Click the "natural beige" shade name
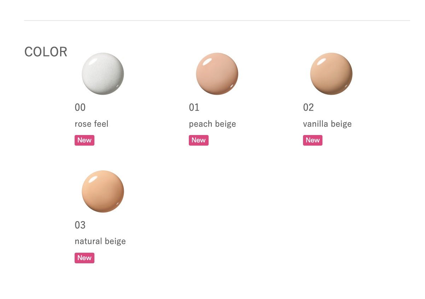The height and width of the screenshot is (299, 425). pos(100,241)
